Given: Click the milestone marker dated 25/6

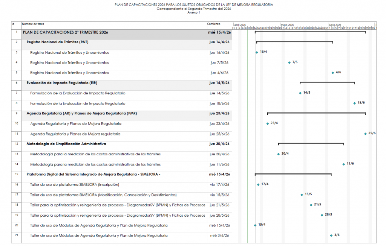Looking at the screenshot, I should click(365, 134).
